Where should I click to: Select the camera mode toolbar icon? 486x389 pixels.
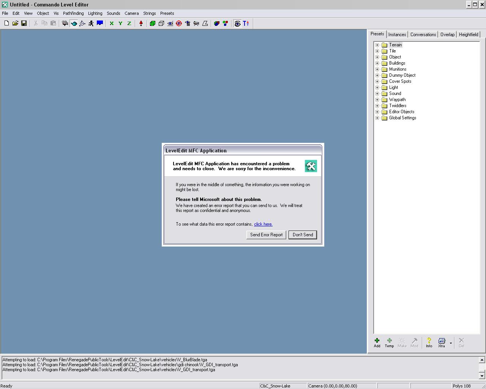pos(65,24)
